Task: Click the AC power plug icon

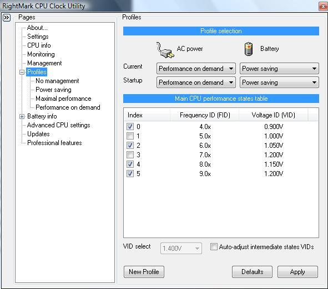Action: pos(165,50)
